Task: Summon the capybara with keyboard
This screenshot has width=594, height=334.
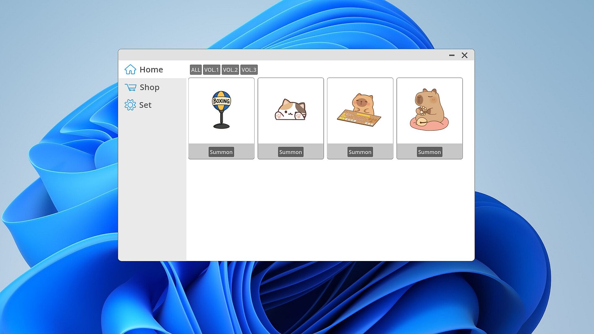Action: click(x=360, y=152)
